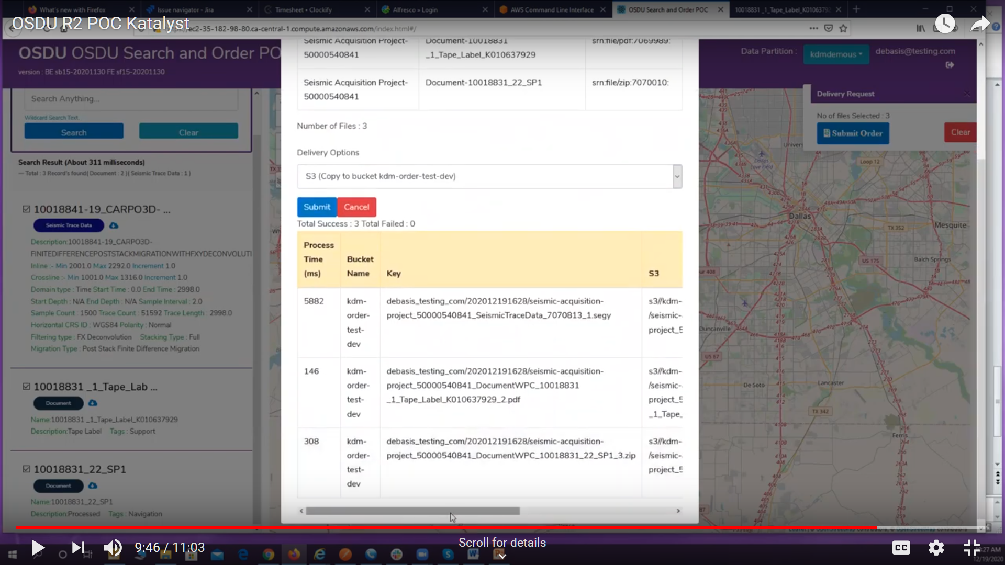The image size is (1005, 565).
Task: Uncheck the 10018831_1_Tape_Lab result
Action: click(x=26, y=387)
